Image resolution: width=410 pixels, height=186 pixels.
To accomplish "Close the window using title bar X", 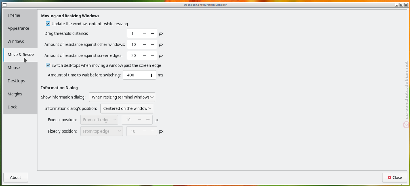I will tap(406, 5).
